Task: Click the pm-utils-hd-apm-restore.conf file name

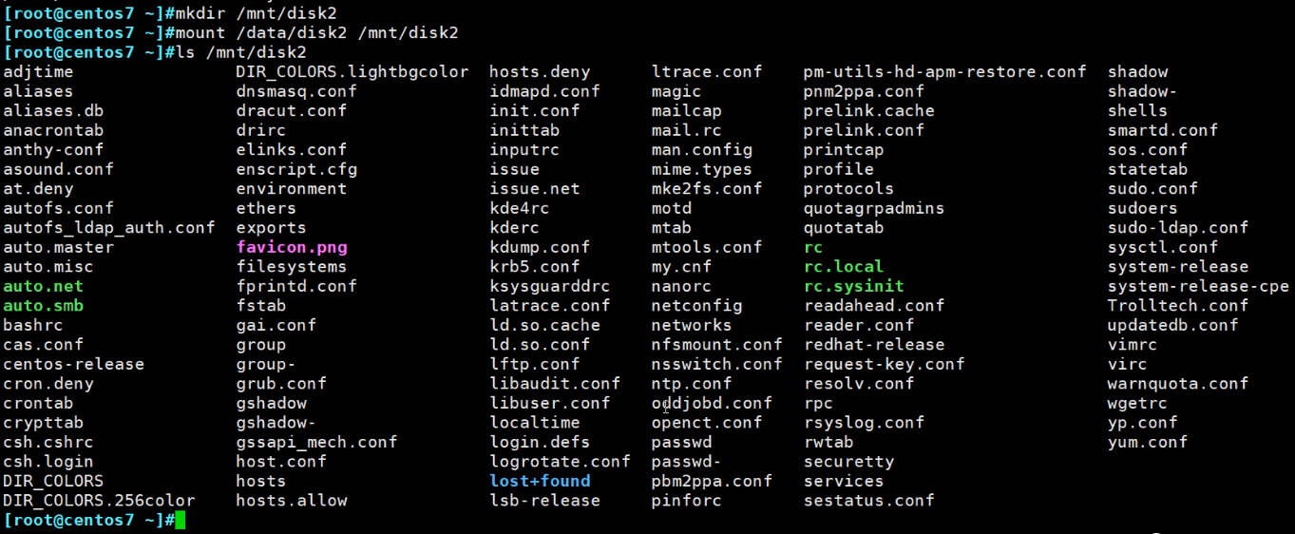Action: [x=944, y=72]
